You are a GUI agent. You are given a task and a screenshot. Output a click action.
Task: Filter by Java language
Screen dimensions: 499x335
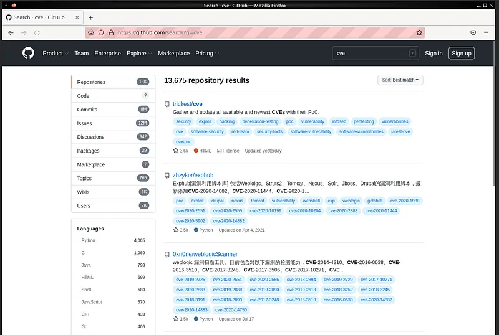[113, 265]
